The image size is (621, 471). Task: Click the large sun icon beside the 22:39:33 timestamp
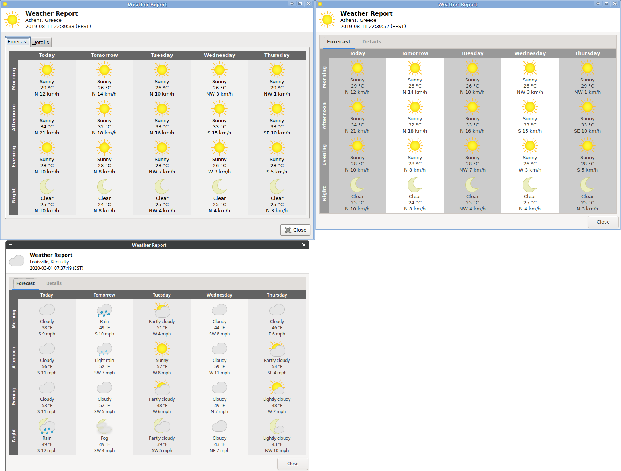(x=12, y=20)
